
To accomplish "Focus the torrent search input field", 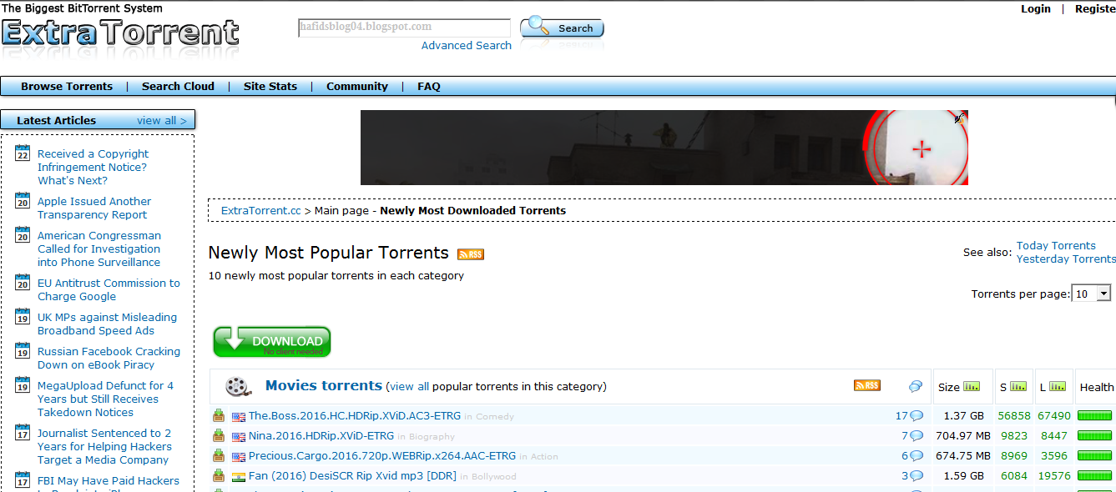I will point(404,28).
